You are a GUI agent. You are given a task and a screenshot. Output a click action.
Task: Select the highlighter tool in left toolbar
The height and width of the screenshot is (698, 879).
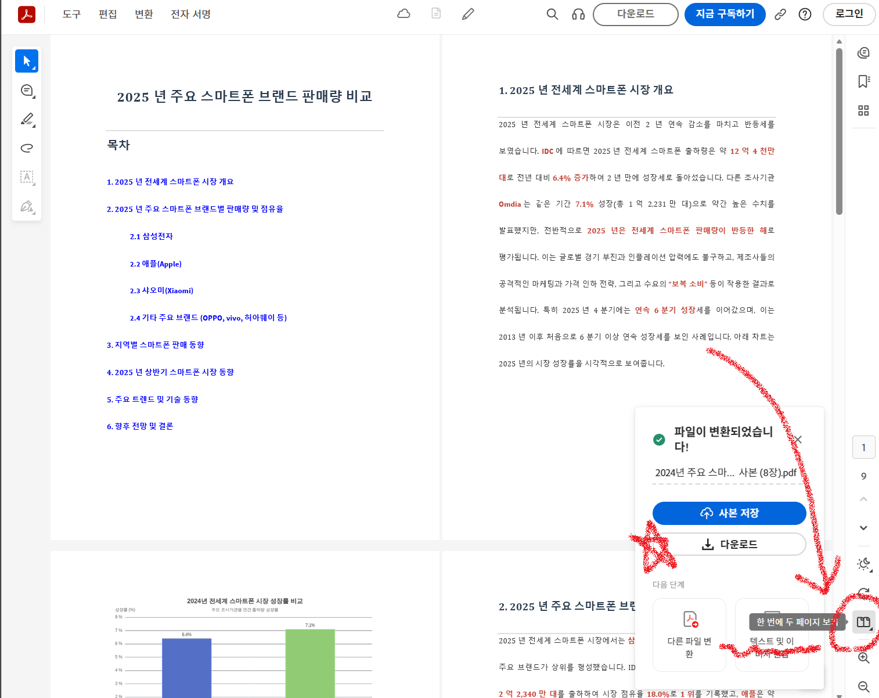click(x=27, y=119)
